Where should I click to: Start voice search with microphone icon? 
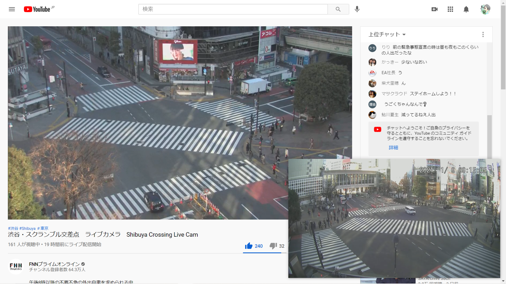[357, 9]
